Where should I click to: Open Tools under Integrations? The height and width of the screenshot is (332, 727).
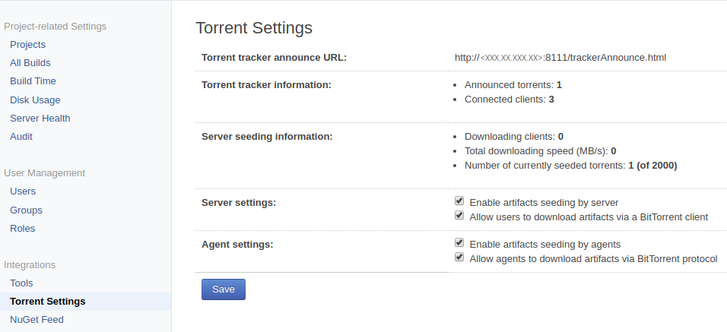[x=21, y=283]
